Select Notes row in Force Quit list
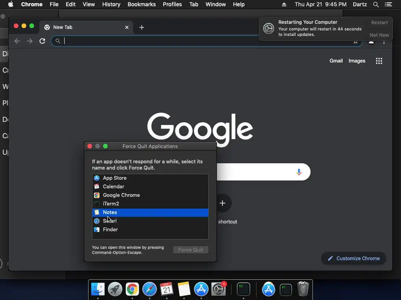Viewport: 401px width, 300px height. click(150, 212)
